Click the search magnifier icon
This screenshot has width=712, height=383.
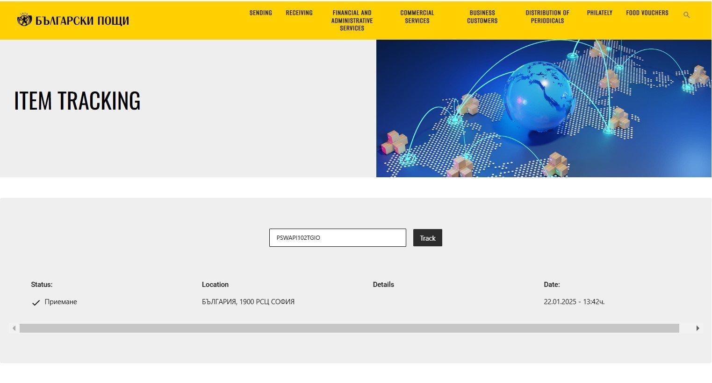click(686, 15)
